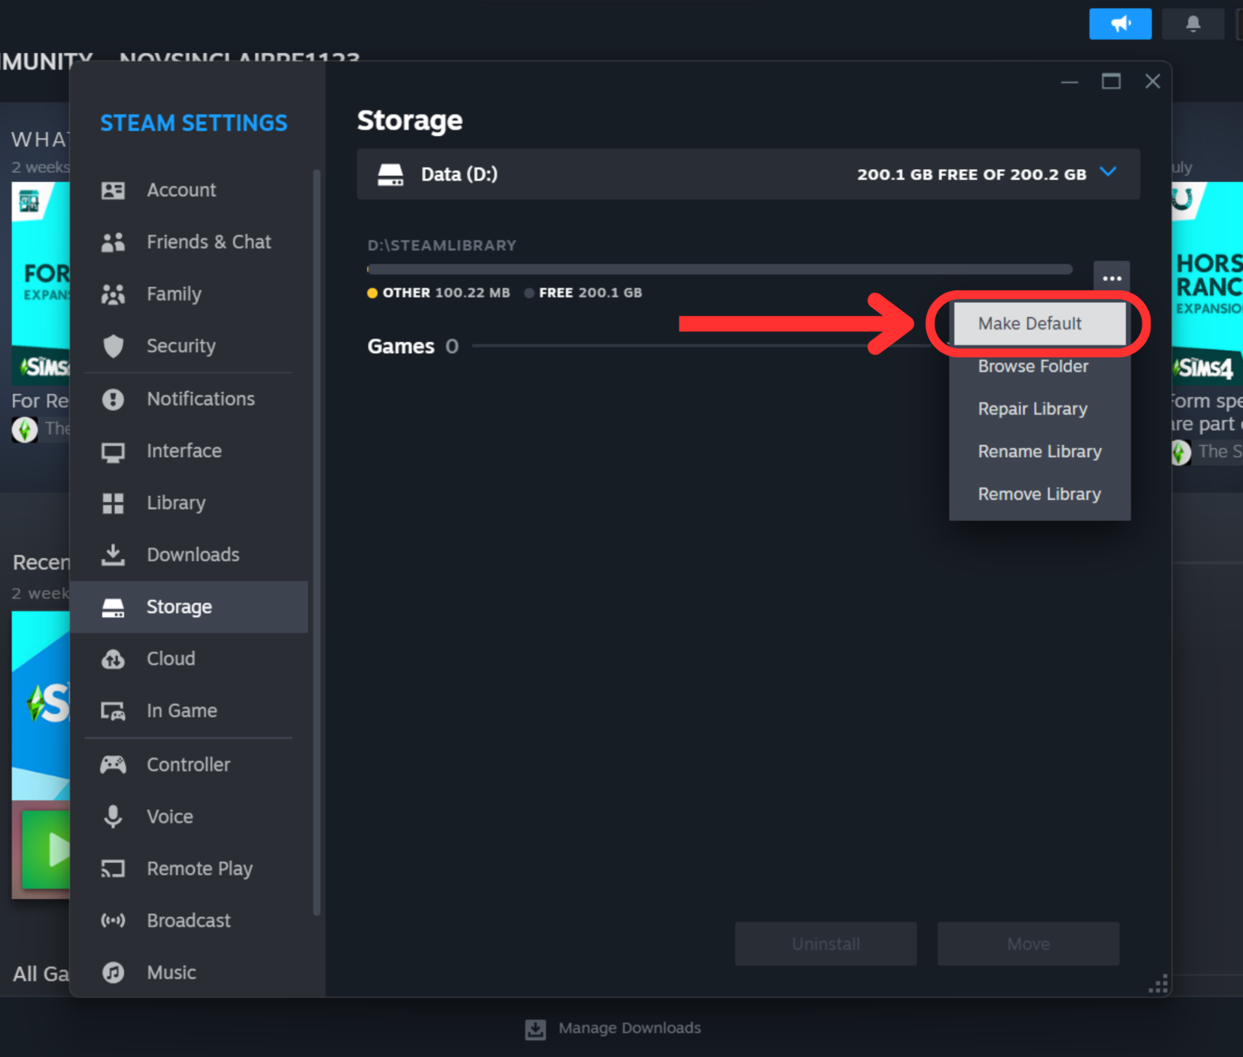Expand the Data (D:) drive dropdown chevron
The width and height of the screenshot is (1243, 1057).
pos(1108,172)
